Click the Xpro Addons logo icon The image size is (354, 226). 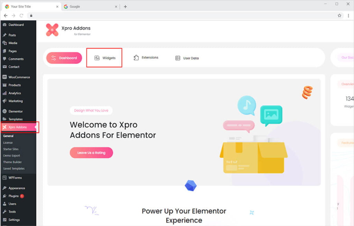click(x=52, y=30)
